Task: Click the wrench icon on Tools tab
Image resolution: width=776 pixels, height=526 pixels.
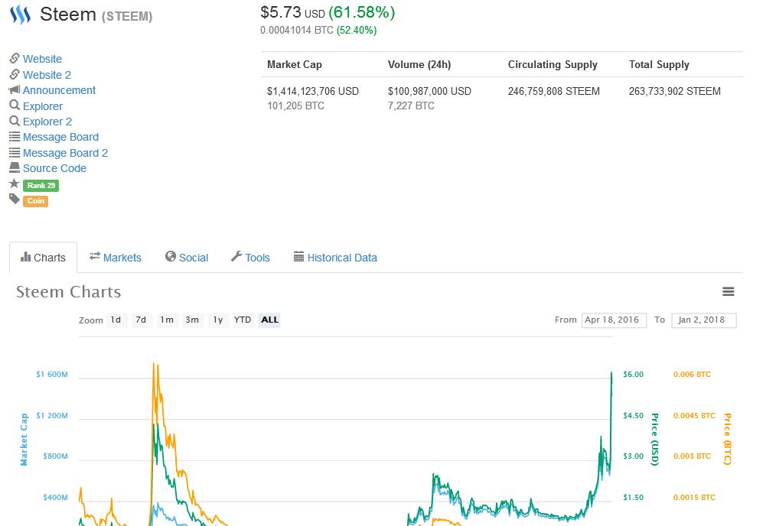Action: pos(236,256)
